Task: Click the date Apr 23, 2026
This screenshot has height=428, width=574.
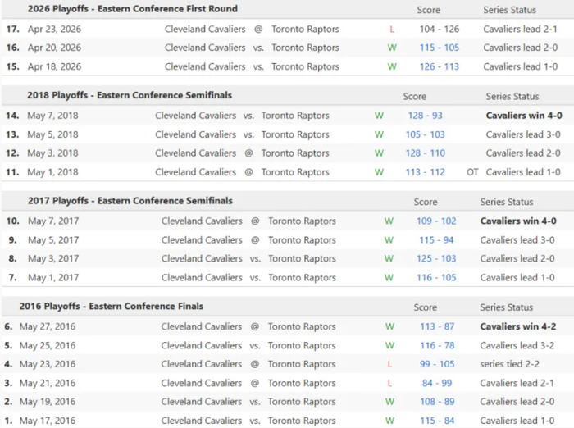Action: click(x=54, y=29)
